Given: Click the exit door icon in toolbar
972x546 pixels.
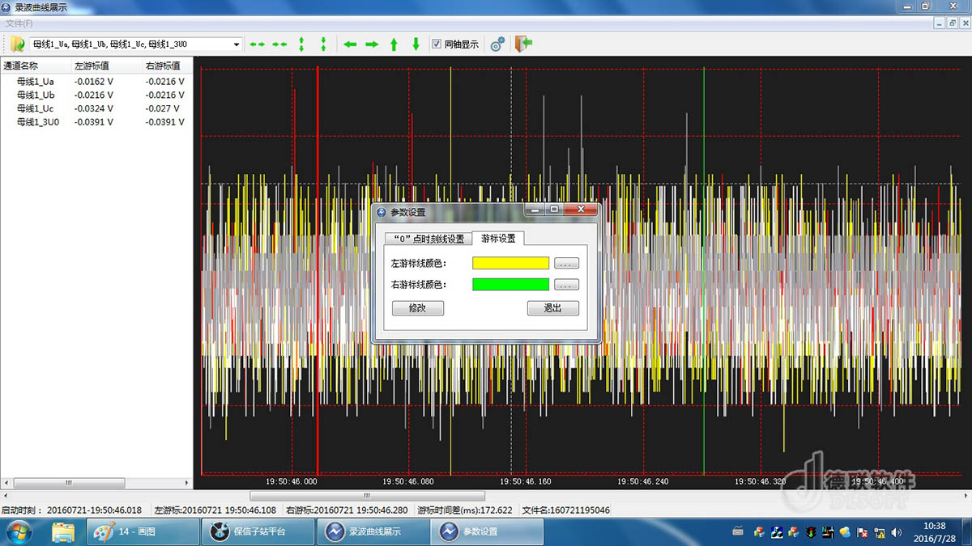Looking at the screenshot, I should [x=523, y=43].
